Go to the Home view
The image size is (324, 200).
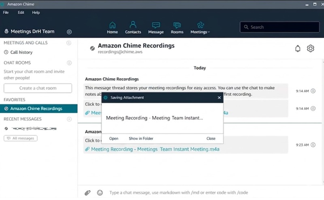[x=112, y=28]
